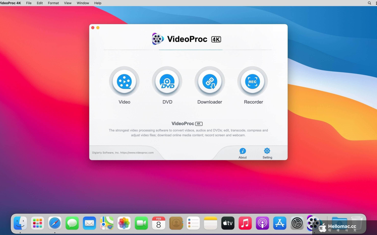This screenshot has height=235, width=377.
Task: Open the DVD conversion module
Action: click(167, 81)
